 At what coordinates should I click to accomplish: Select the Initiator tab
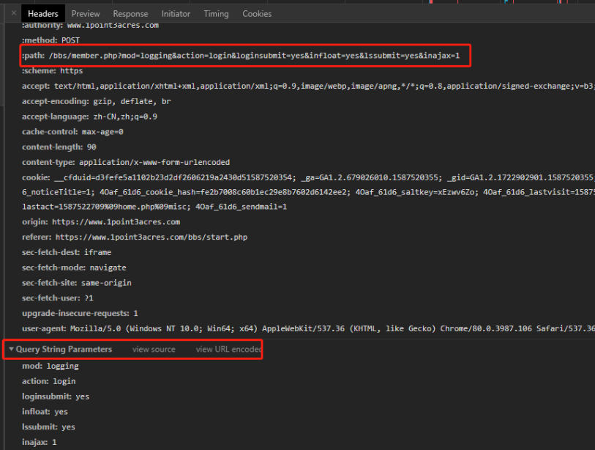coord(175,13)
